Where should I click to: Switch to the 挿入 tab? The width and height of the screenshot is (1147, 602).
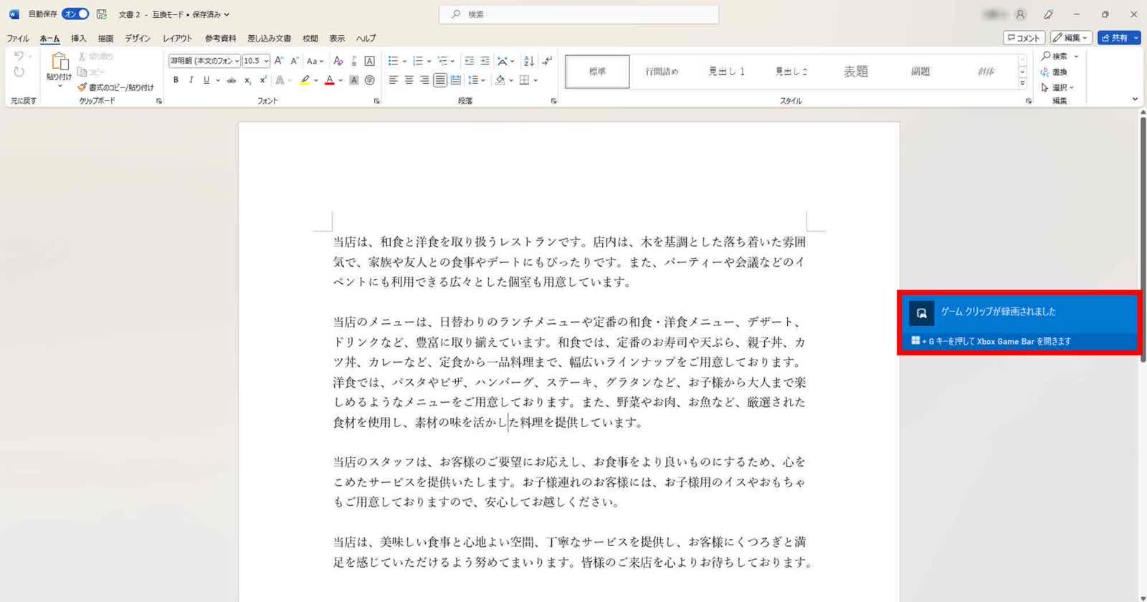(x=78, y=38)
